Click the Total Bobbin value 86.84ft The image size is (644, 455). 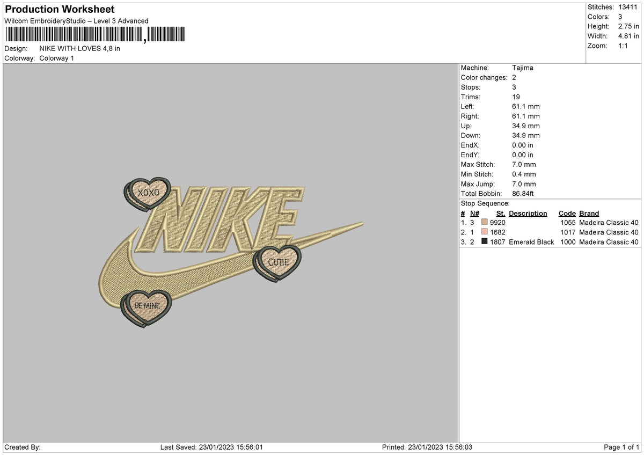coord(523,193)
